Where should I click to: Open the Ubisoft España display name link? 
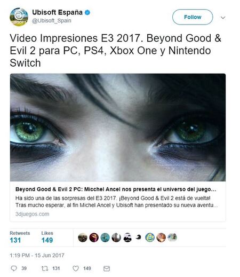coord(57,12)
